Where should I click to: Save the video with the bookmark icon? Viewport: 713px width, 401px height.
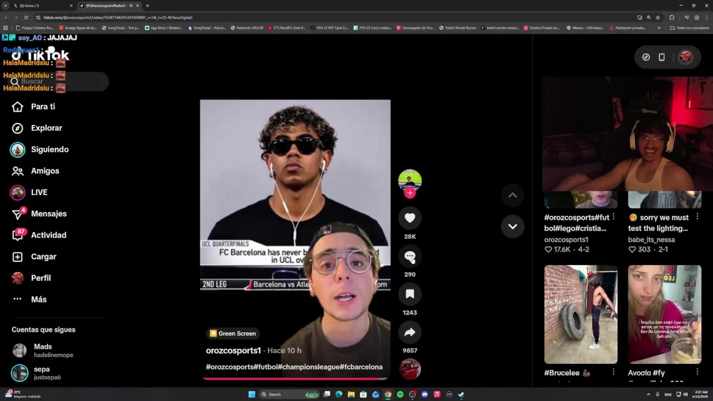coord(410,294)
